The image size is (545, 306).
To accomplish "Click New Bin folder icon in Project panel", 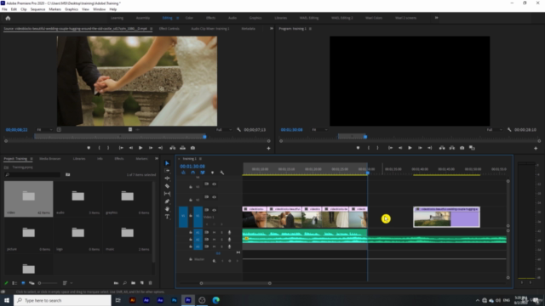I will [x=133, y=283].
